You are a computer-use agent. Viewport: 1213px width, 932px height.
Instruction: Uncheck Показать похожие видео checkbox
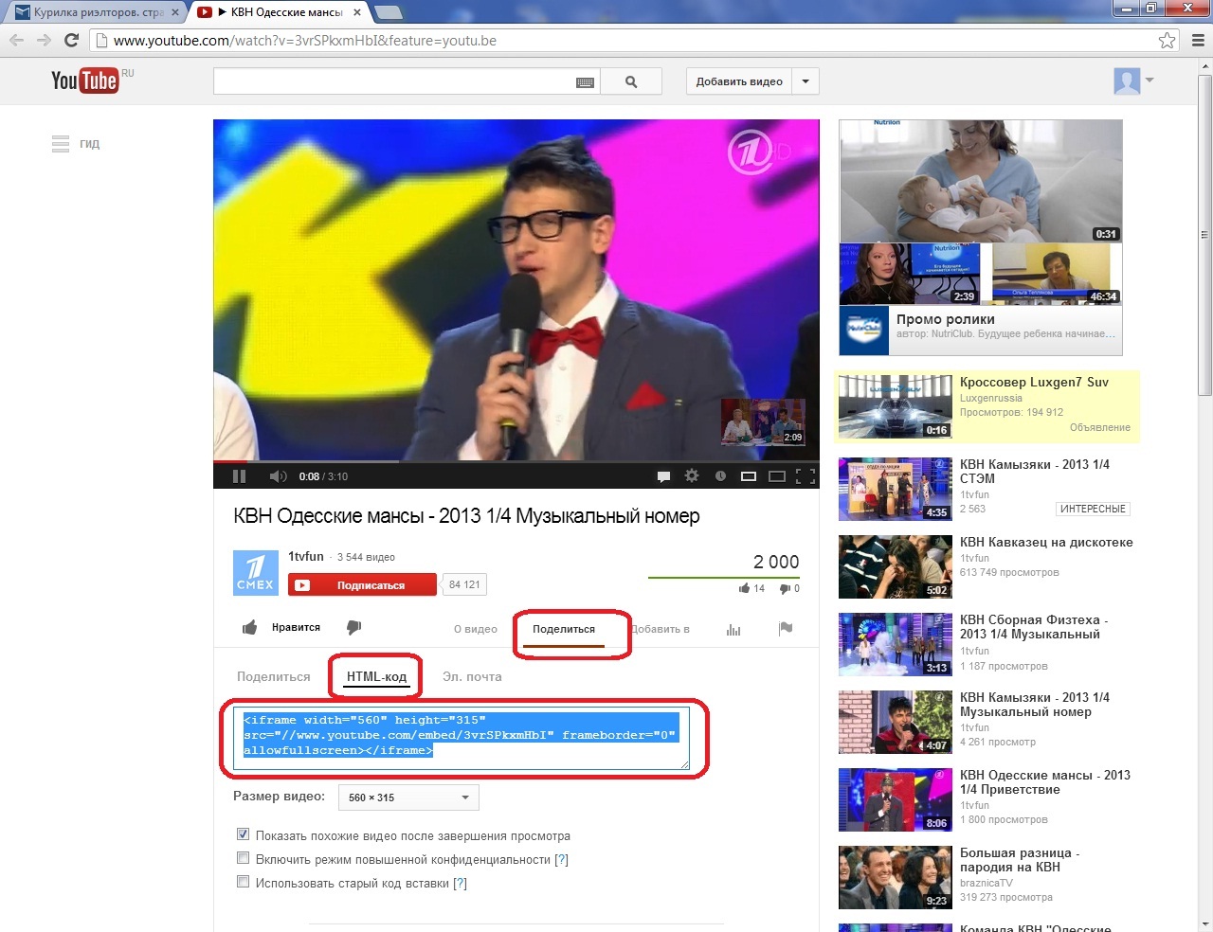243,834
